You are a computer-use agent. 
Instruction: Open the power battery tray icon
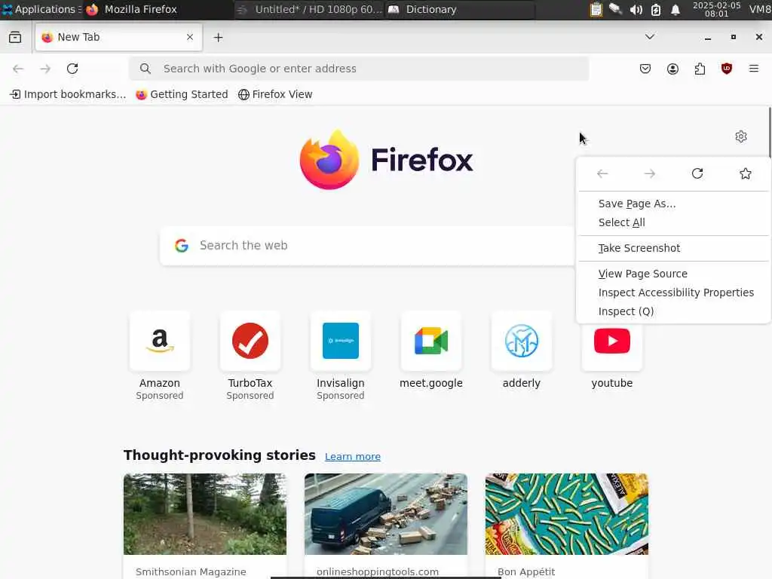(x=656, y=9)
